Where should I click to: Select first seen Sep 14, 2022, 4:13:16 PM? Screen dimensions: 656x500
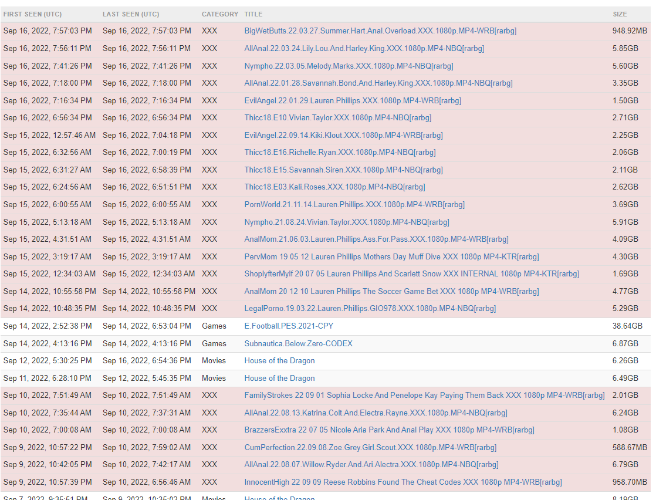coord(48,343)
